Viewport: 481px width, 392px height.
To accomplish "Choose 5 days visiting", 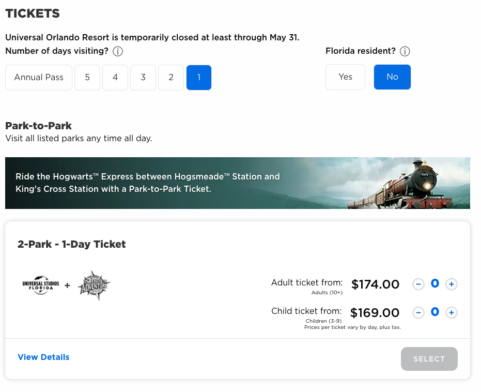I will pyautogui.click(x=87, y=78).
